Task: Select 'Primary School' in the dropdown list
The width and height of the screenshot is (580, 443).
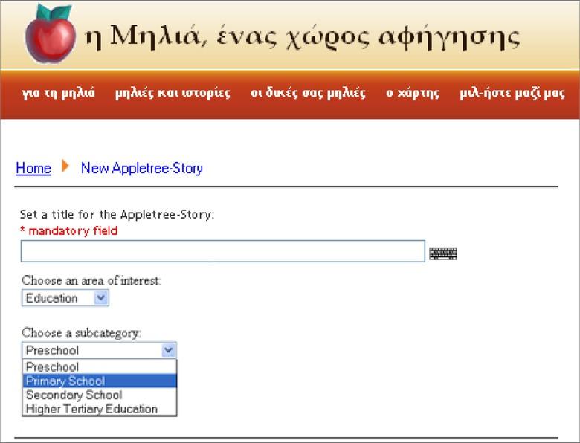Action: pos(65,381)
